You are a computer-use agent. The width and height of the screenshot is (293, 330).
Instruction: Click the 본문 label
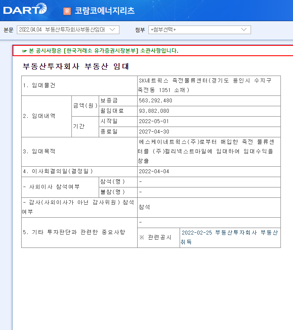9,30
